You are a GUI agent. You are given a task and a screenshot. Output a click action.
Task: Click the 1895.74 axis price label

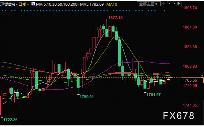point(190,8)
